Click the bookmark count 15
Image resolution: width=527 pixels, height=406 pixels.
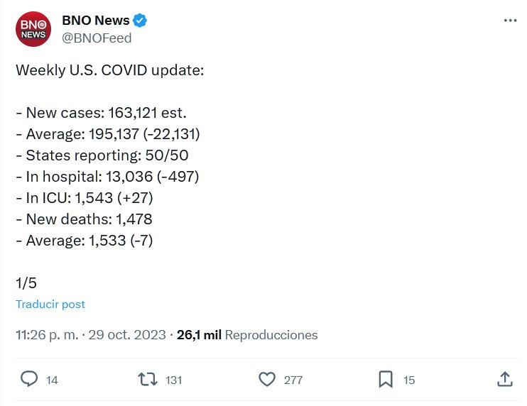[x=409, y=380]
